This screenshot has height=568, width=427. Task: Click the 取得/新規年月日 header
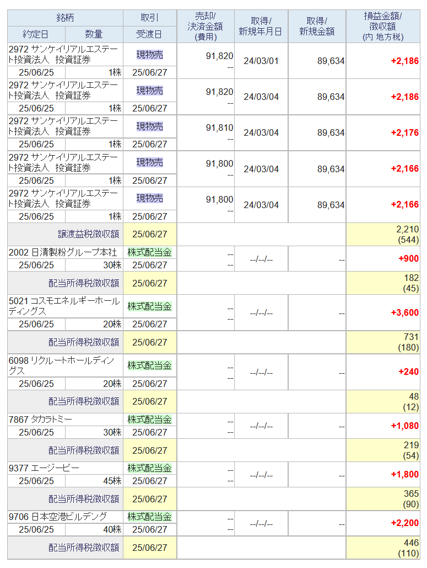tap(261, 26)
